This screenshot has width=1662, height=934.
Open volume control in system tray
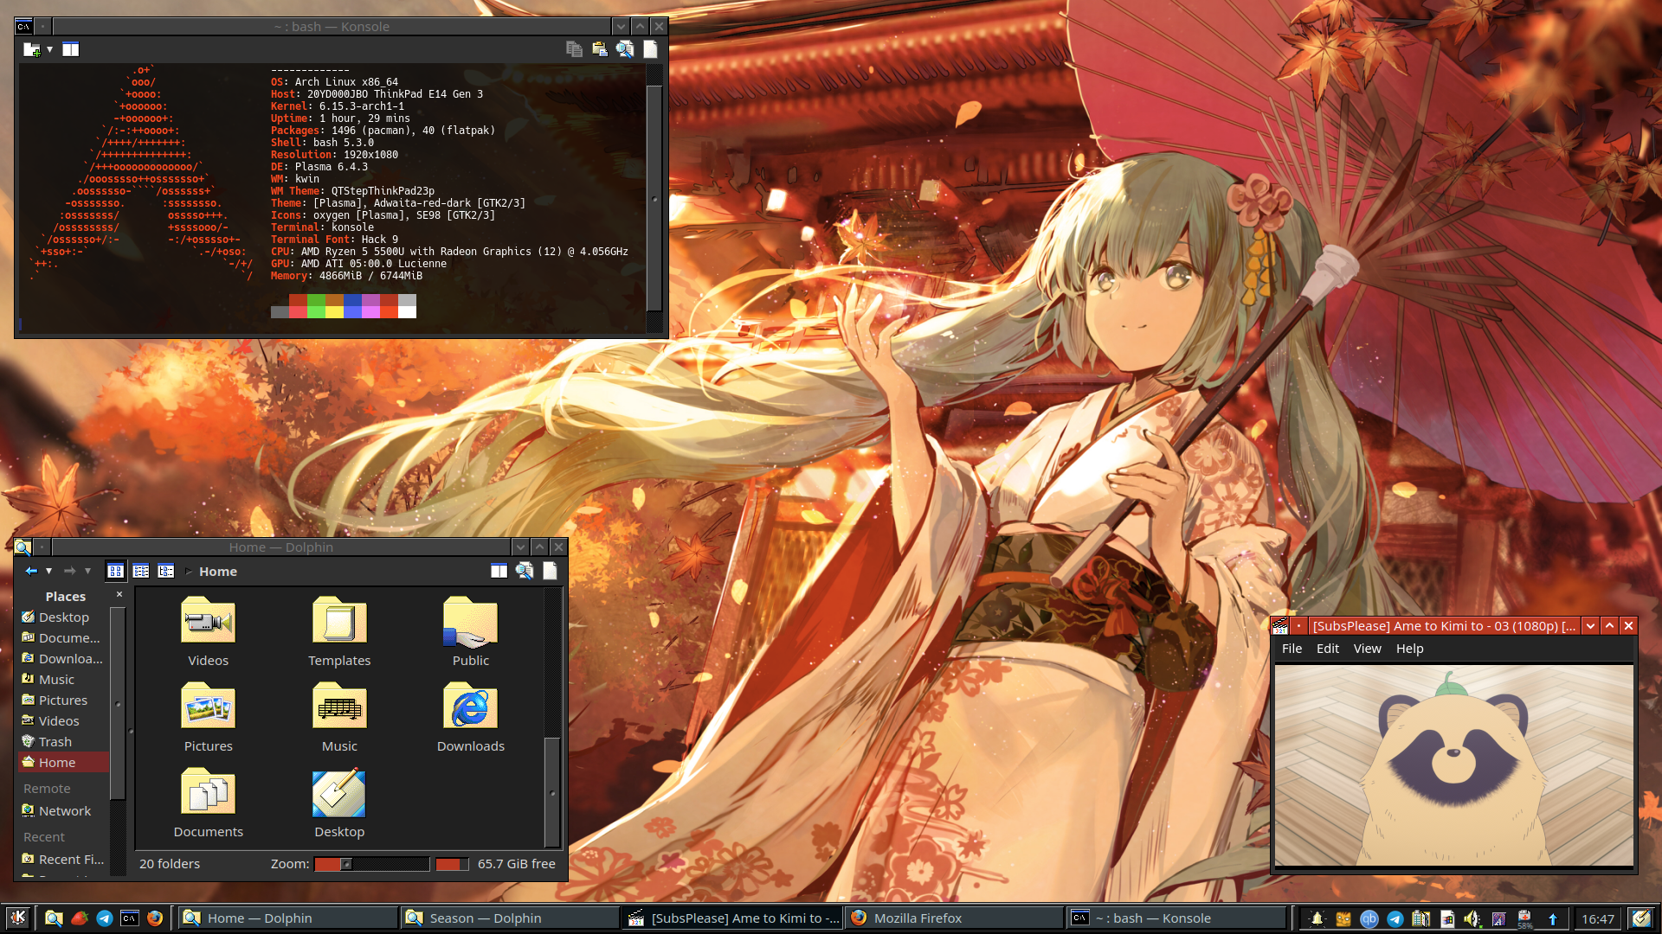(1472, 918)
